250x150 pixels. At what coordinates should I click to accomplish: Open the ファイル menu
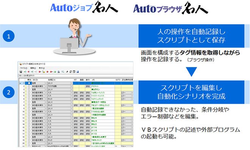point(23,68)
